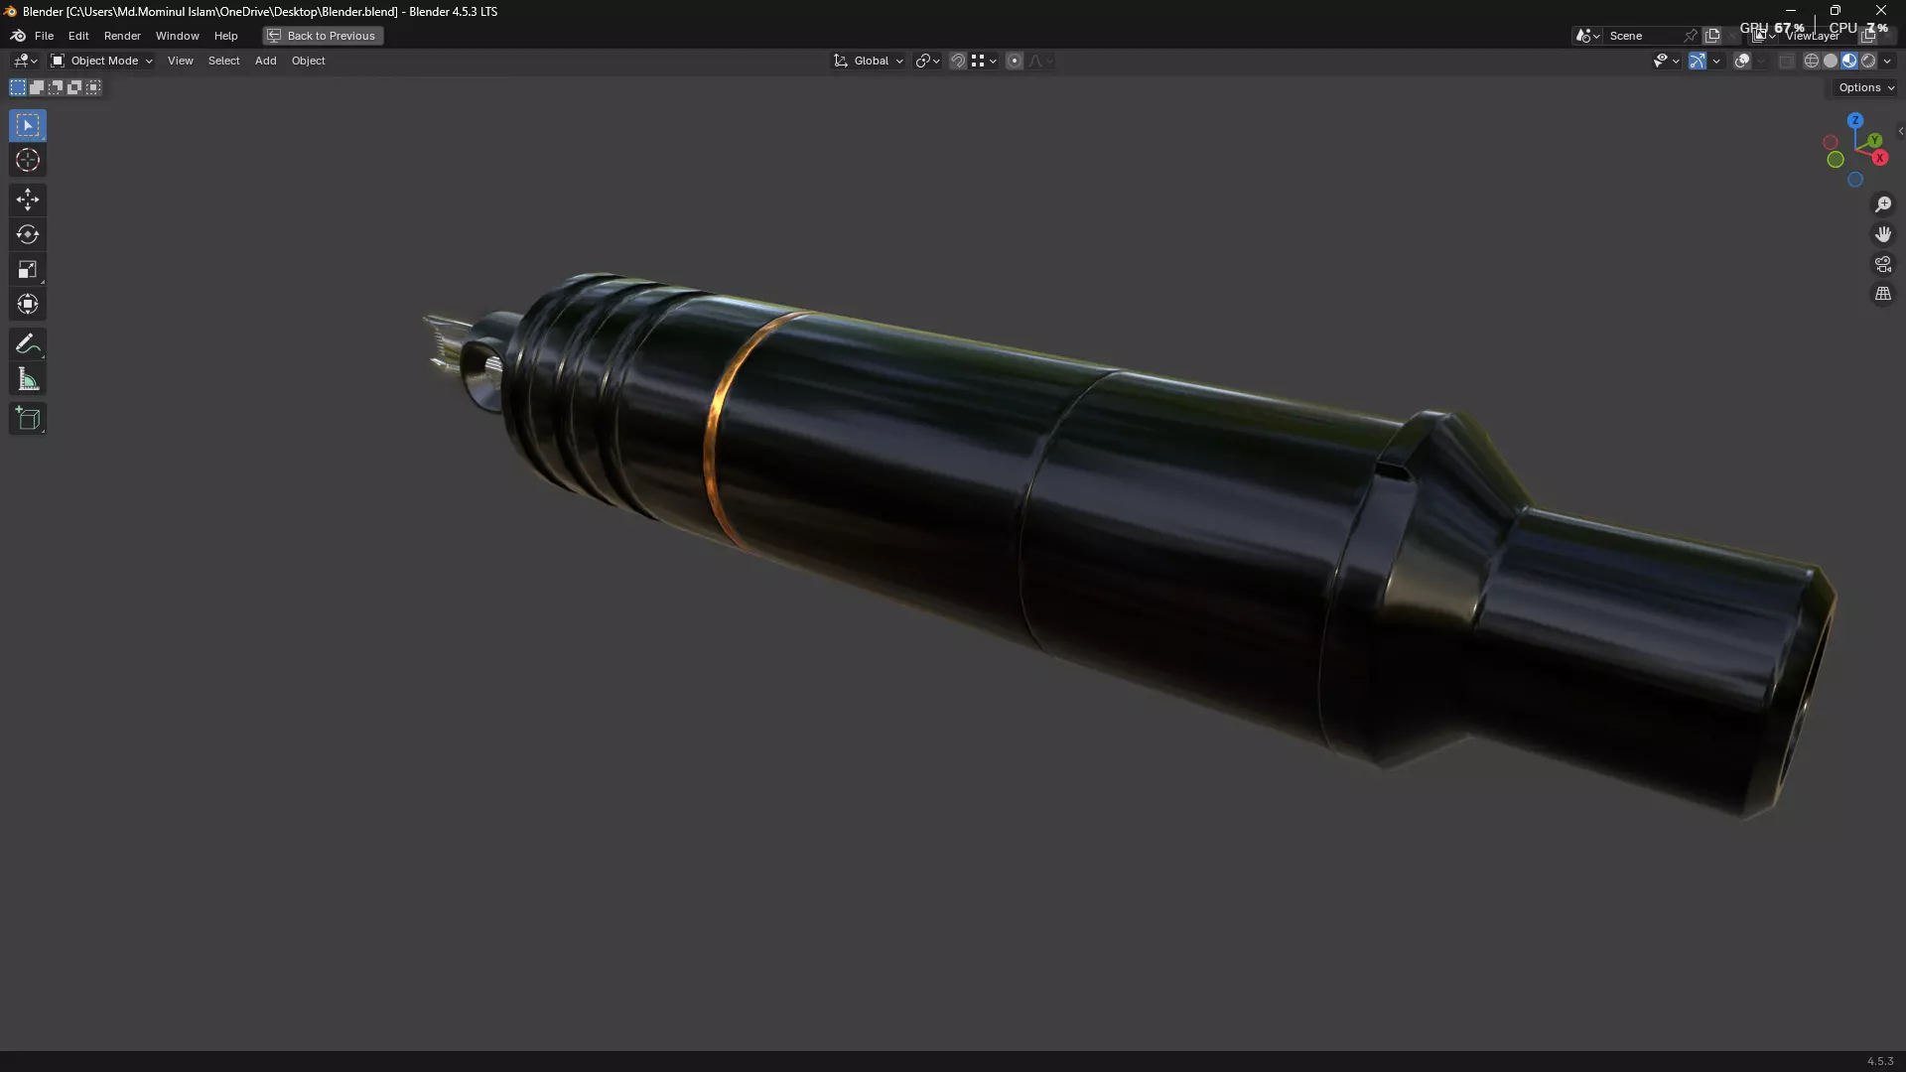
Task: Open the Object Mode dropdown
Action: [x=101, y=62]
